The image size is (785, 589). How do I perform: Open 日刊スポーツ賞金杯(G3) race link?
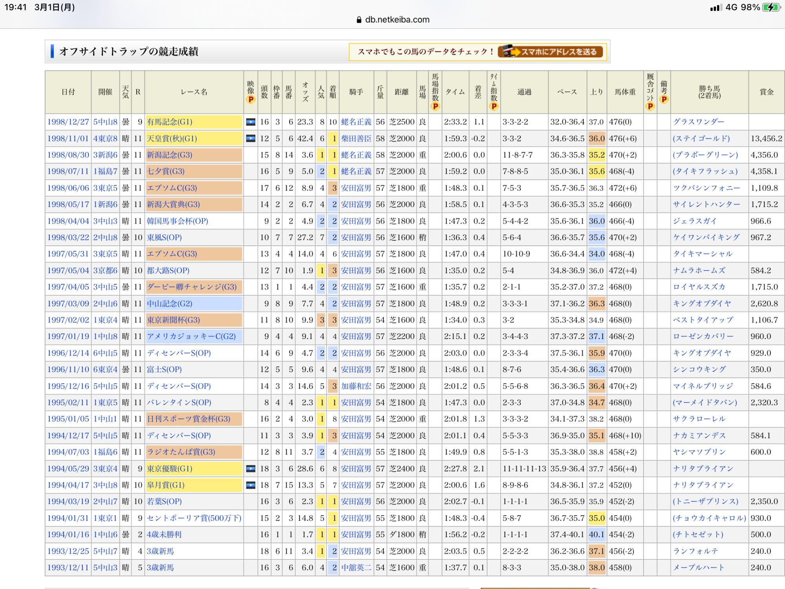pos(188,419)
